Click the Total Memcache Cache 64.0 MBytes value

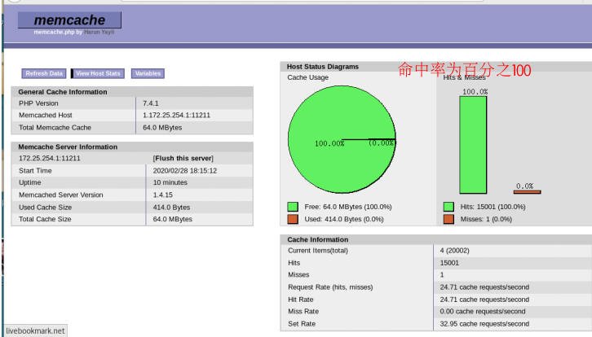tap(162, 128)
